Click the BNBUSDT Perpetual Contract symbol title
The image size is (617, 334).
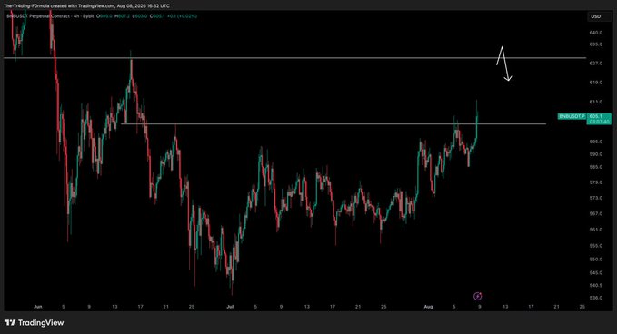click(x=38, y=16)
